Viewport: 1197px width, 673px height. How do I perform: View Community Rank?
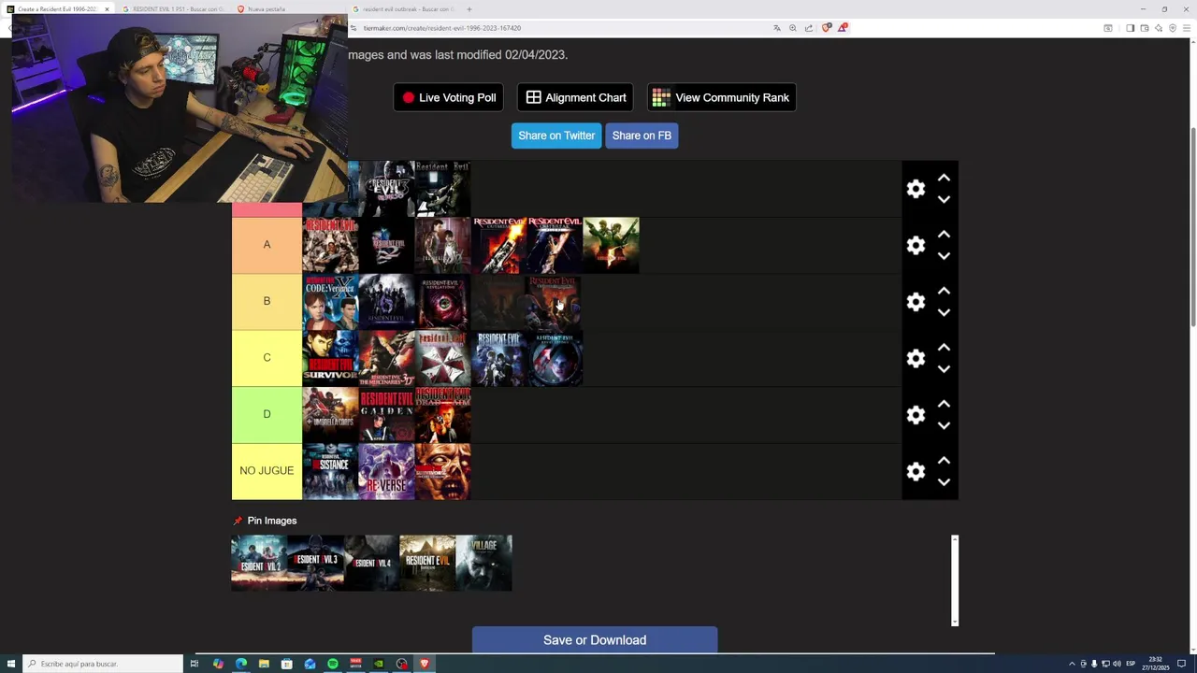721,97
